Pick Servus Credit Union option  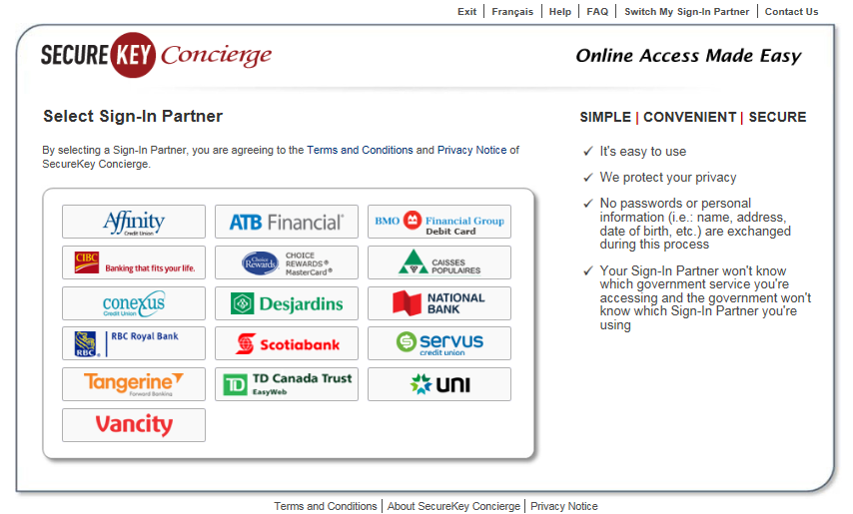[x=438, y=343]
